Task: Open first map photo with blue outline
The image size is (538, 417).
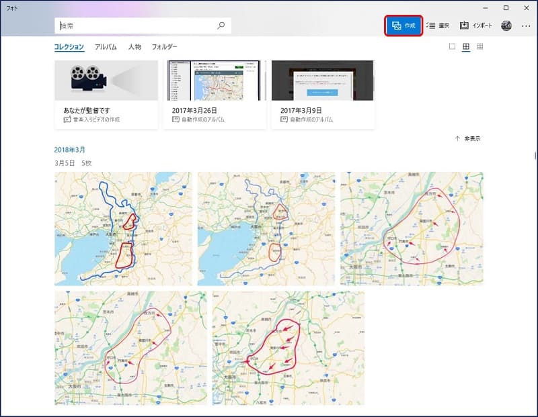Action: tap(122, 228)
